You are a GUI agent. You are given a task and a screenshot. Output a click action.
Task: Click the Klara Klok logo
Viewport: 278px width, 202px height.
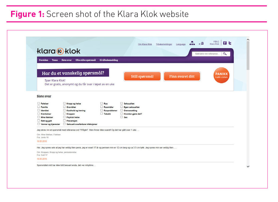[x=59, y=51]
